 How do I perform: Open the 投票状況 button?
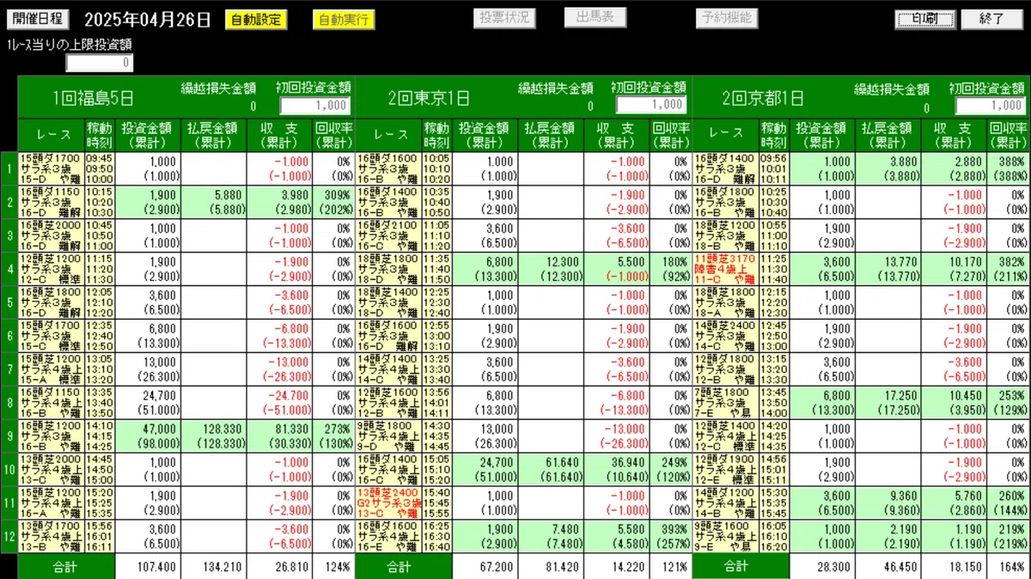pos(504,18)
